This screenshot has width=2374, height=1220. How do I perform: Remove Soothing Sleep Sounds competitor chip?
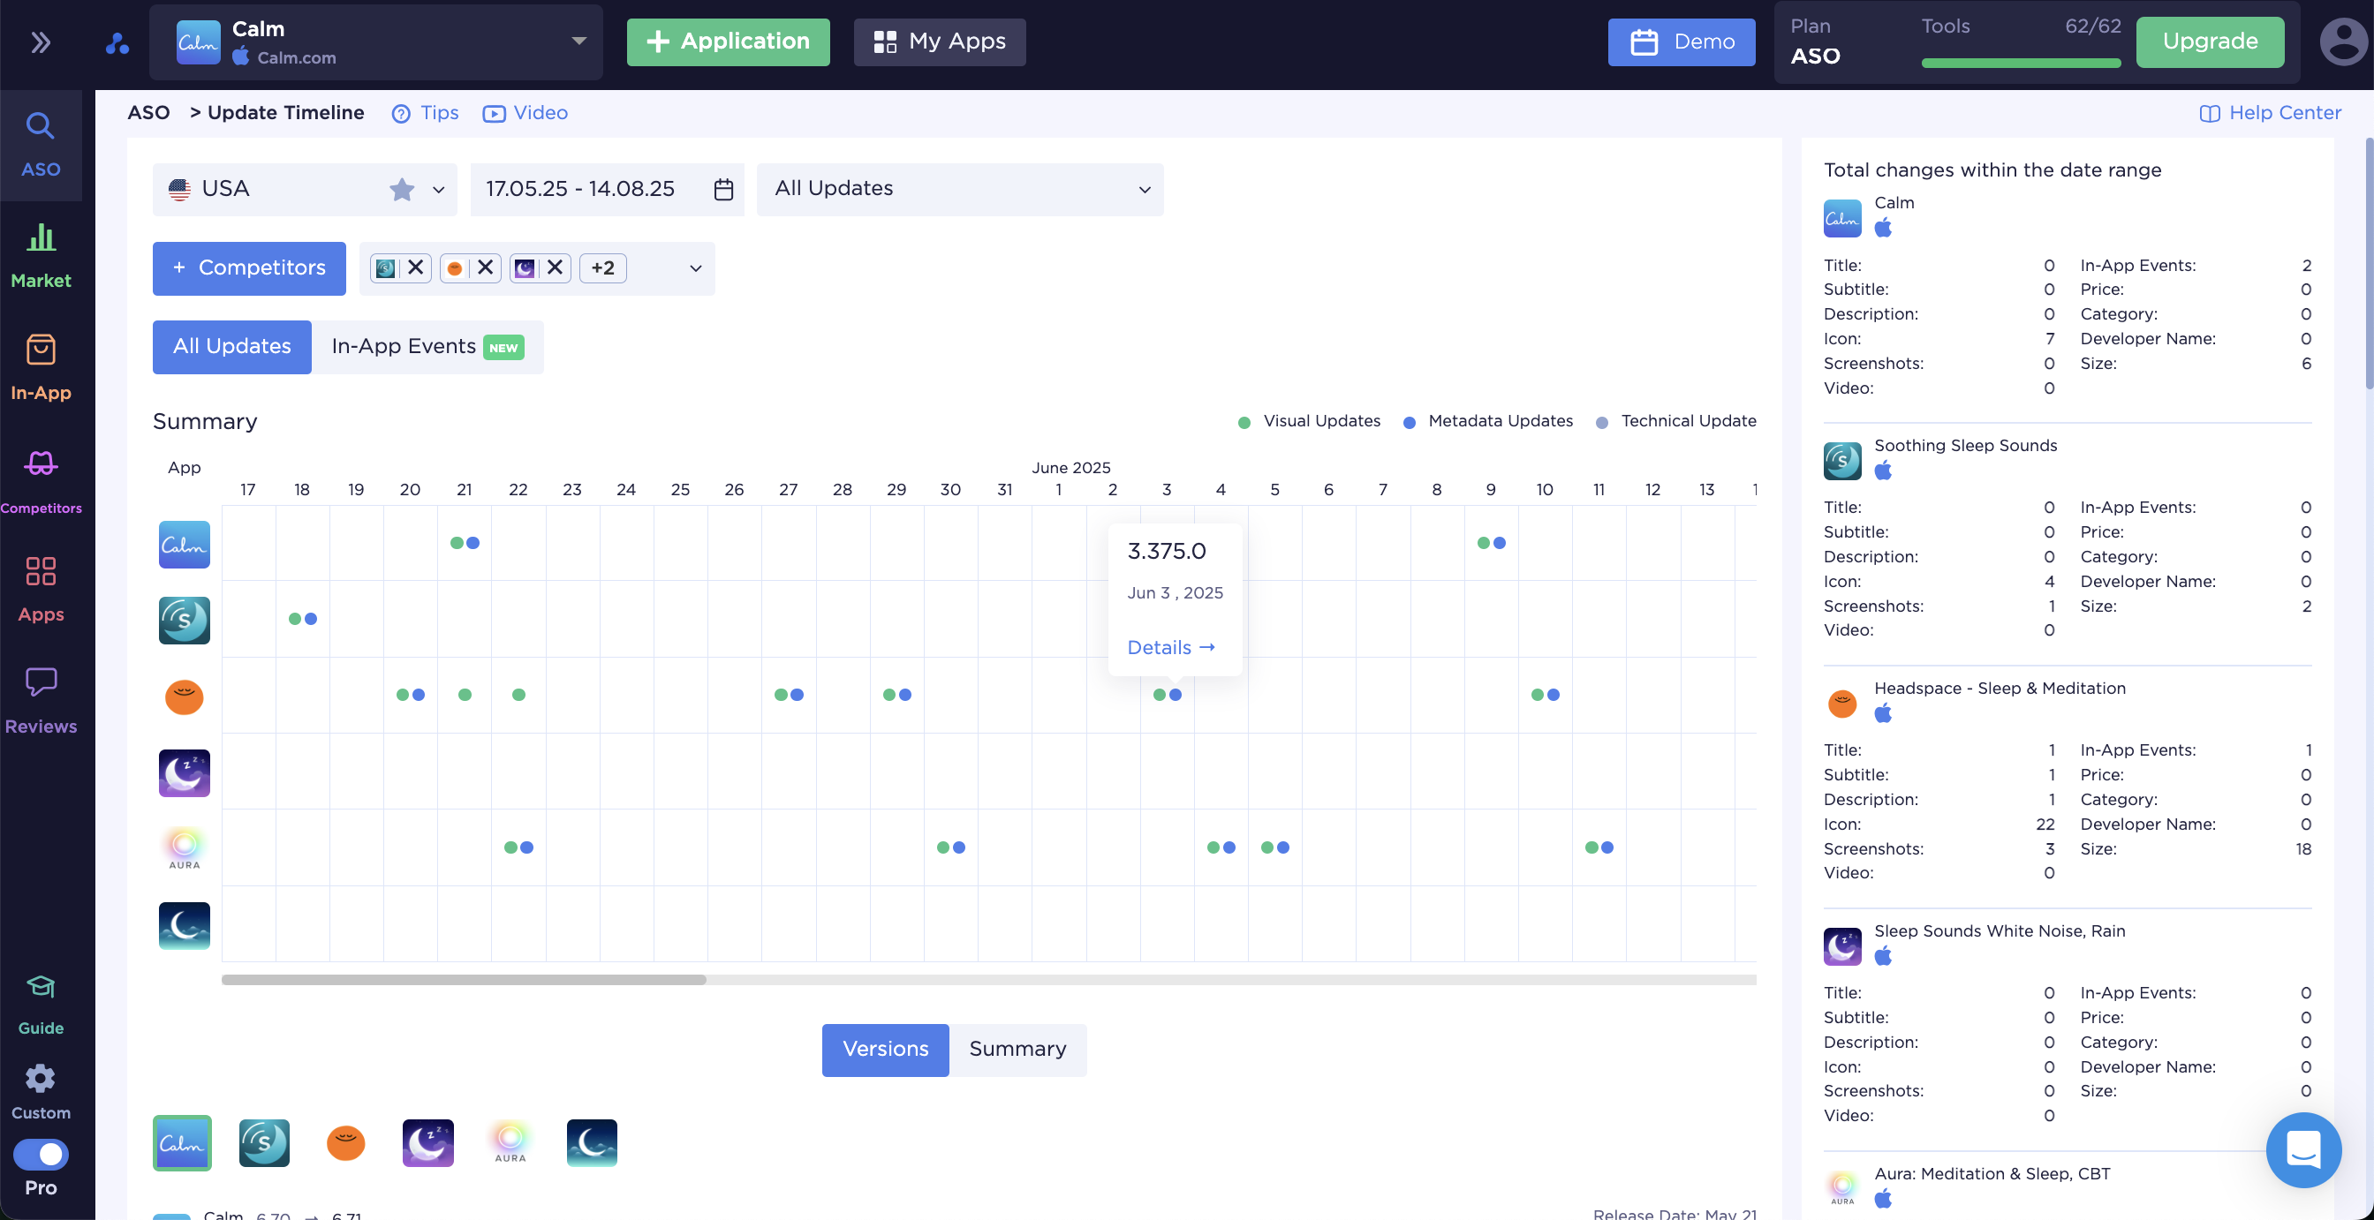click(416, 267)
